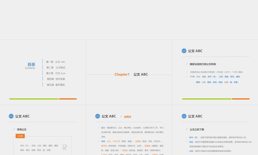Click the 目录 Contents title
258x155 pixels.
(31, 66)
